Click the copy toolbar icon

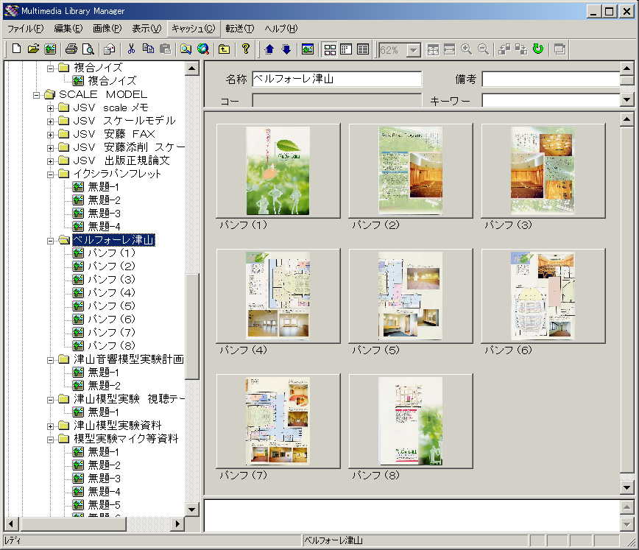pos(148,49)
